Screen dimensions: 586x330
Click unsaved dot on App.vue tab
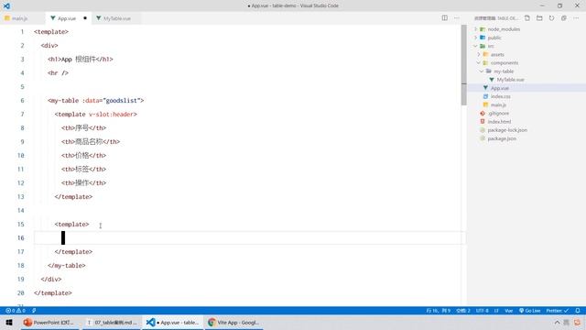[x=85, y=18]
